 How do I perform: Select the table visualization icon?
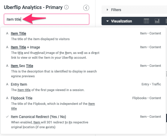coord(146,21)
